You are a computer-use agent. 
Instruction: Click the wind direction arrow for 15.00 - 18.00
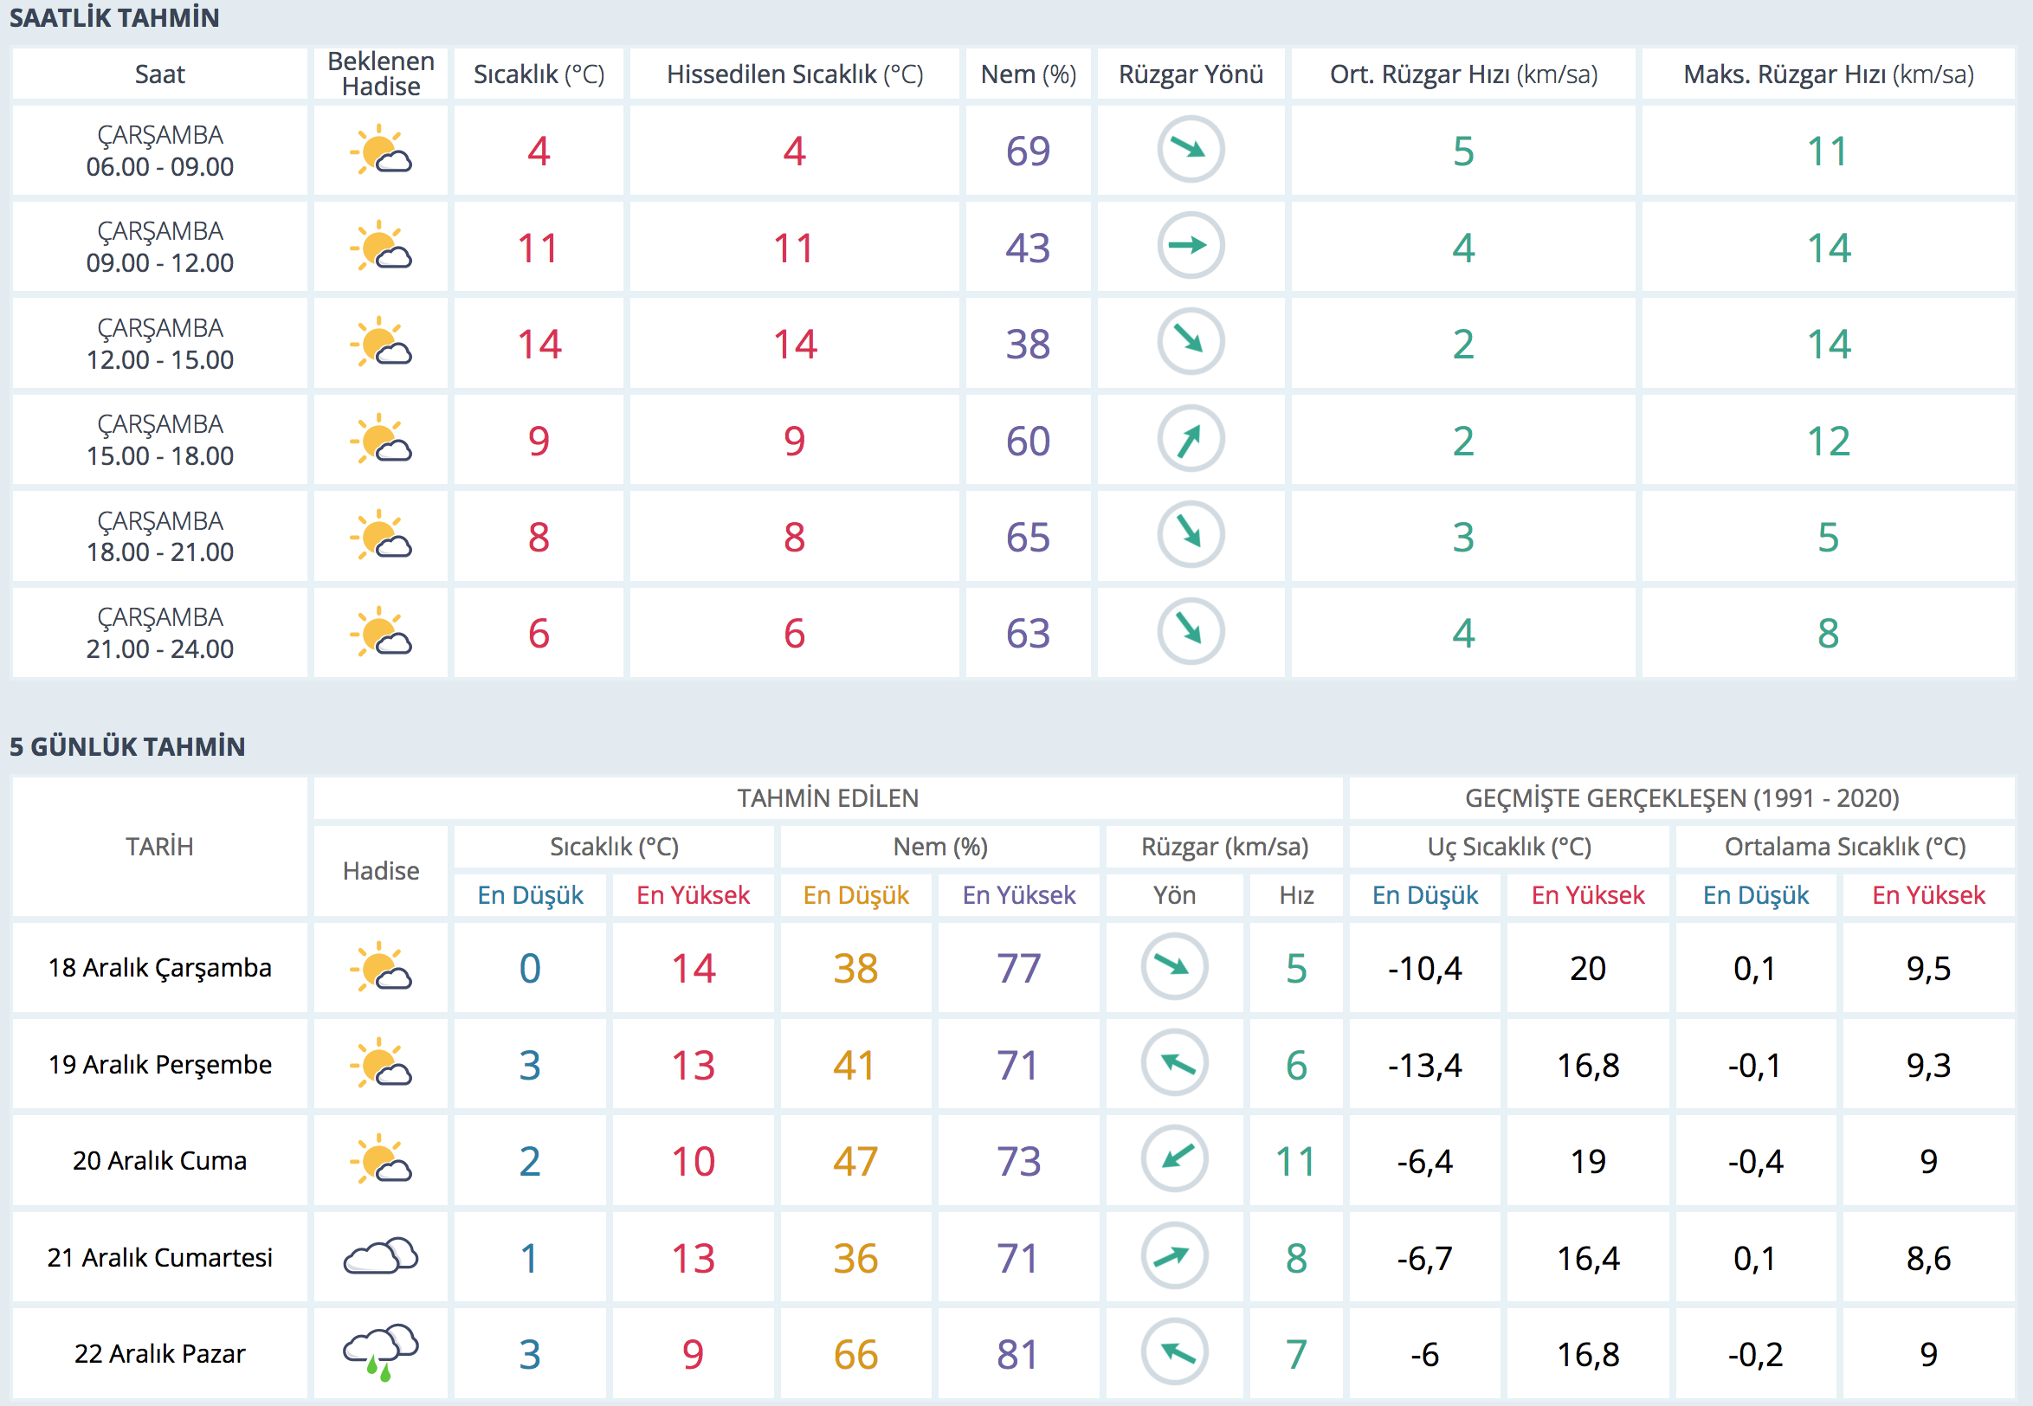click(1190, 439)
